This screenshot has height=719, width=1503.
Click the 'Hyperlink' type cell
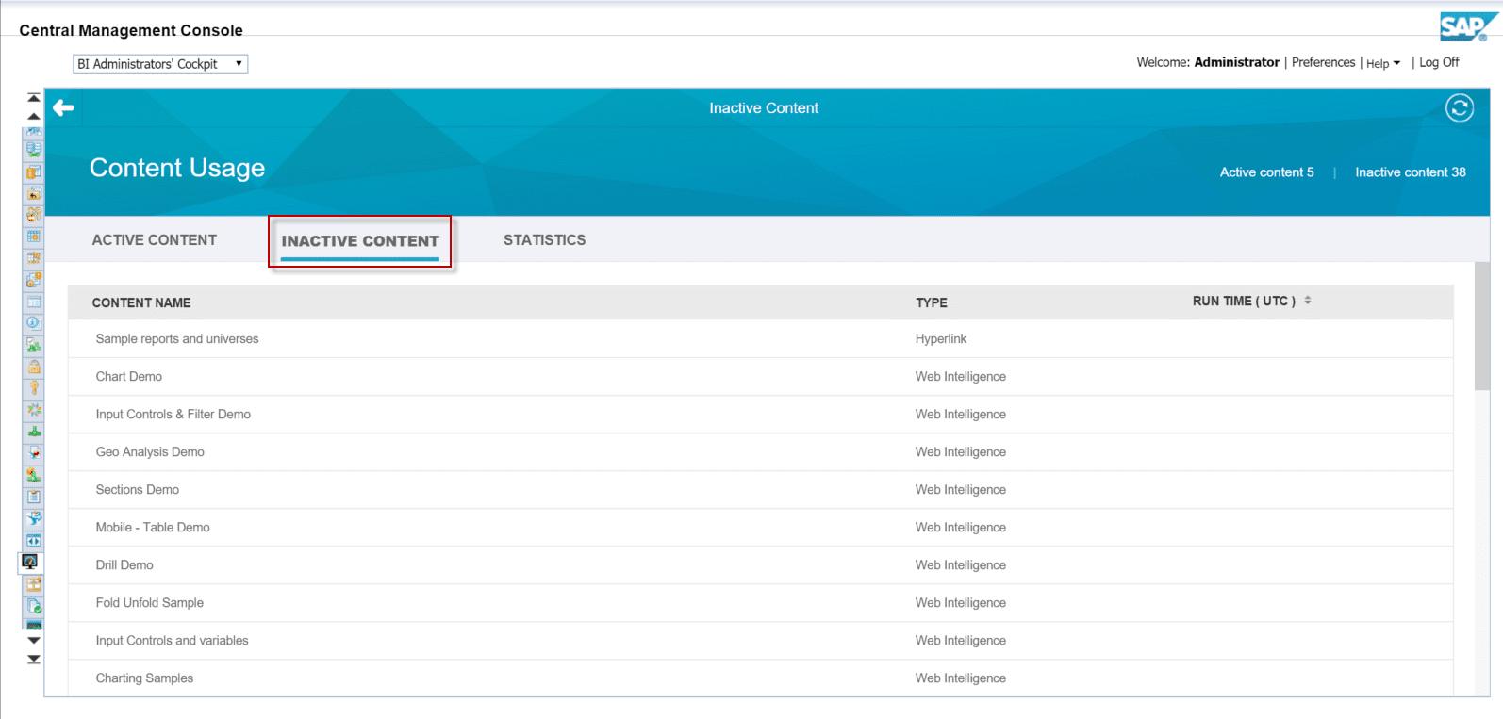coord(941,339)
